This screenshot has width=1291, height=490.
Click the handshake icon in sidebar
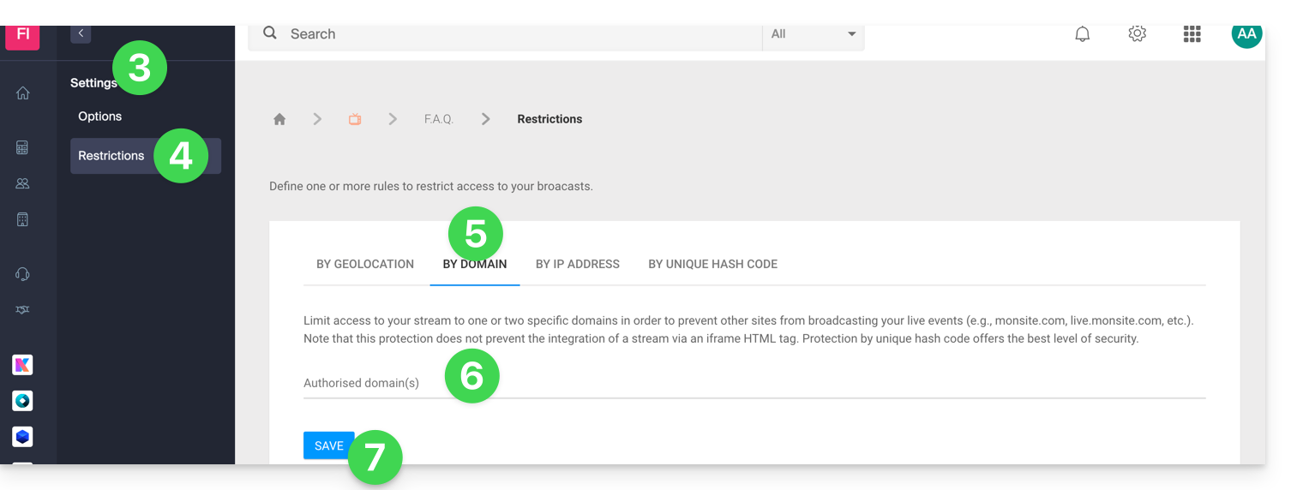[x=23, y=310]
